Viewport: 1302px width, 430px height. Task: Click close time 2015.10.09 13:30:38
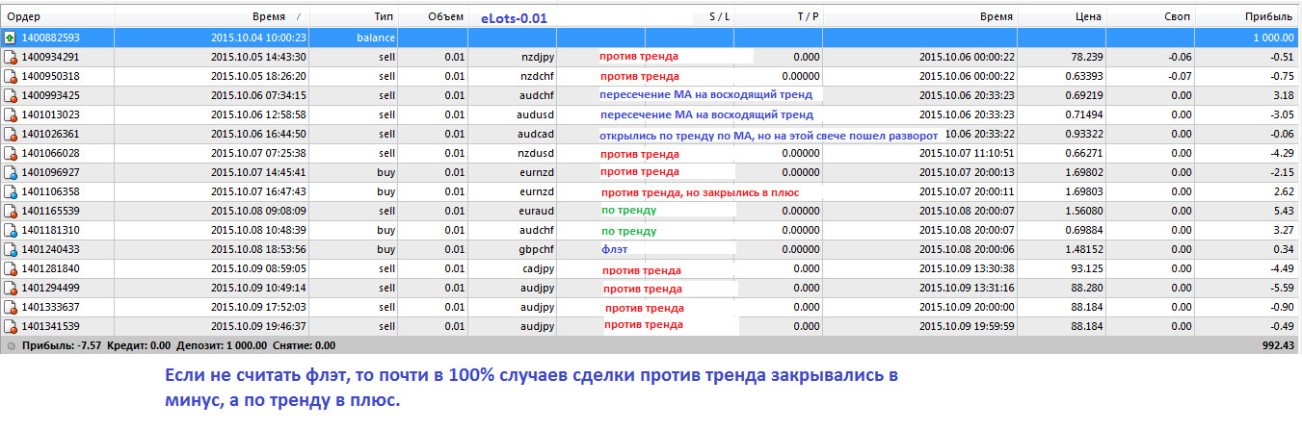[967, 268]
